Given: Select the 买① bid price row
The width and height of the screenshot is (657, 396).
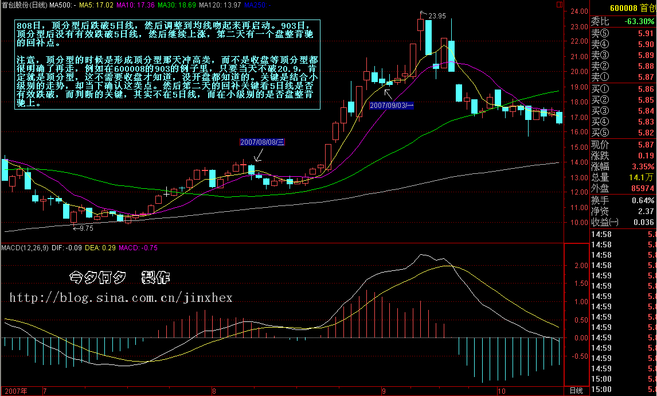Looking at the screenshot, I should coord(623,90).
